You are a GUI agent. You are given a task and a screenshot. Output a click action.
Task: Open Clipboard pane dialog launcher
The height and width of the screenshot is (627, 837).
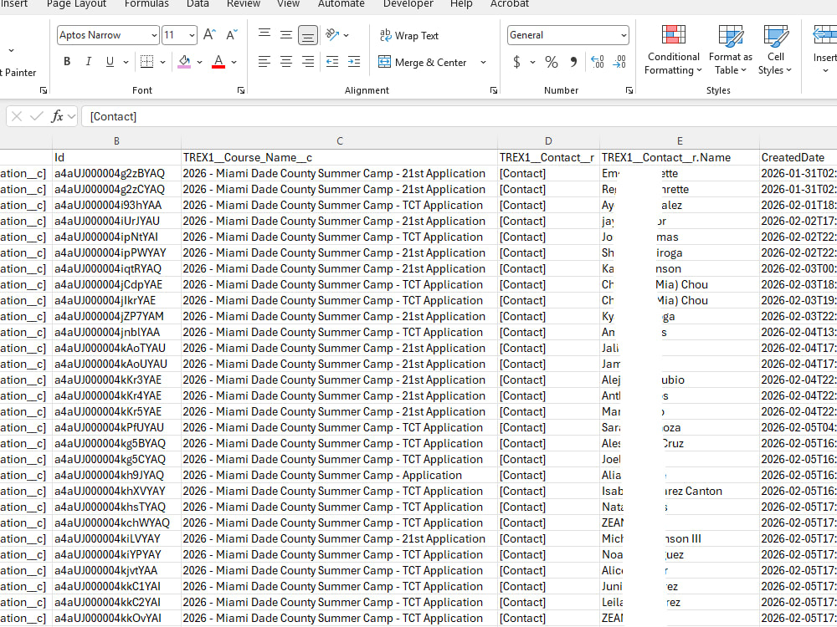tap(44, 90)
